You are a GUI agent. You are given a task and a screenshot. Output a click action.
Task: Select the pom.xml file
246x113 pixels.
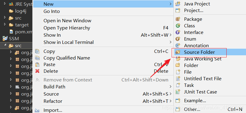pos(21,32)
